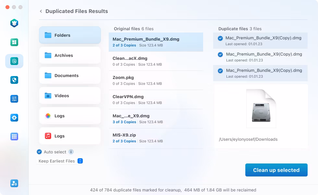Uncheck the first Mac_Premium_Bundle_X9(Copy).dmg duplicate
Screen dimensions: 318x195
[x=220, y=38]
